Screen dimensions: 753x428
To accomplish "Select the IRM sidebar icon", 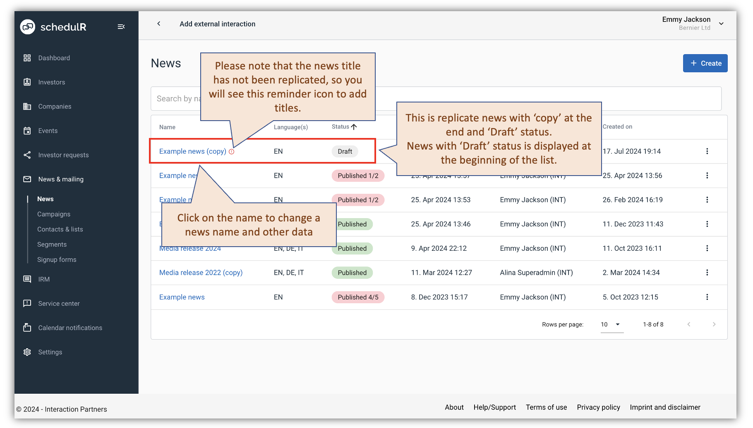I will point(27,279).
